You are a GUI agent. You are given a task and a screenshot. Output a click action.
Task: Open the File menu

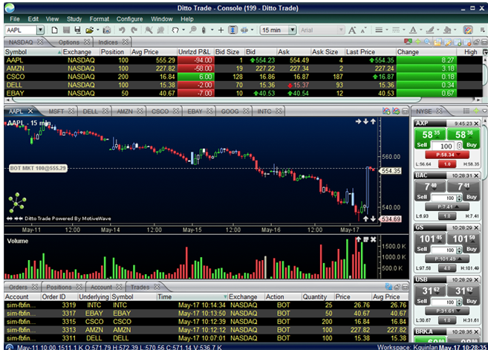pyautogui.click(x=15, y=19)
